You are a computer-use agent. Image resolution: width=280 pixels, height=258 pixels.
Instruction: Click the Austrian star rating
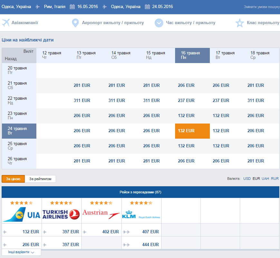click(x=101, y=203)
